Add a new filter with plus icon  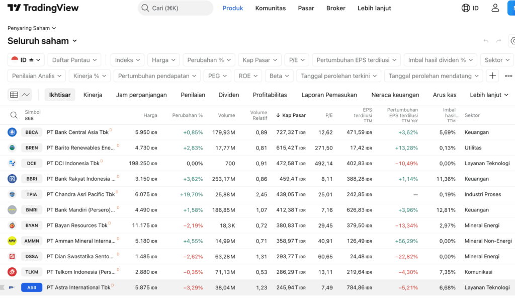[492, 76]
